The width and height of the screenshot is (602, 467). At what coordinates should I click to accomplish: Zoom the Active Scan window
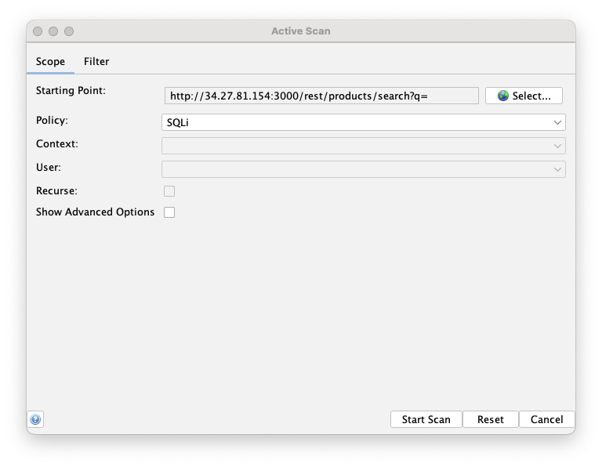69,31
